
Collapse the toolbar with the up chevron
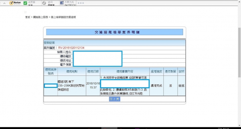(4, 3)
